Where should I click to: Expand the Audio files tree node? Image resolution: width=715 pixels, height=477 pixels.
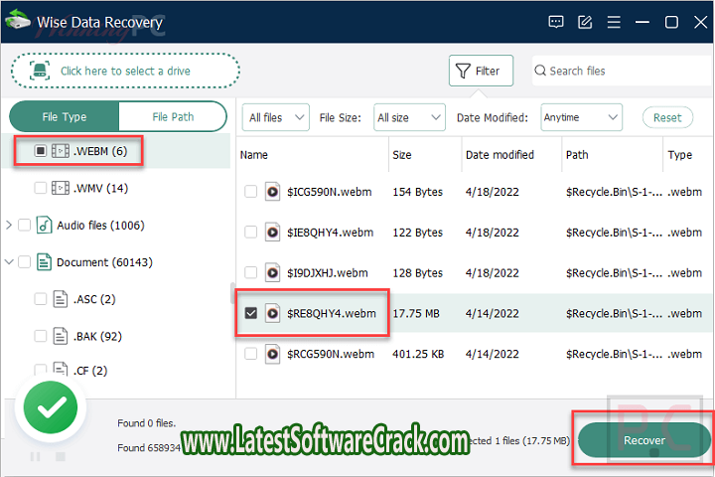point(9,226)
